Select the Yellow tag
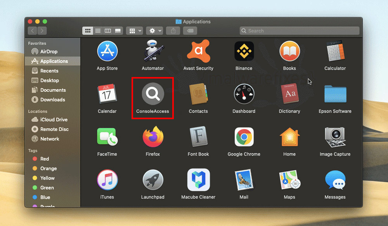The height and width of the screenshot is (226, 388). pos(52,178)
